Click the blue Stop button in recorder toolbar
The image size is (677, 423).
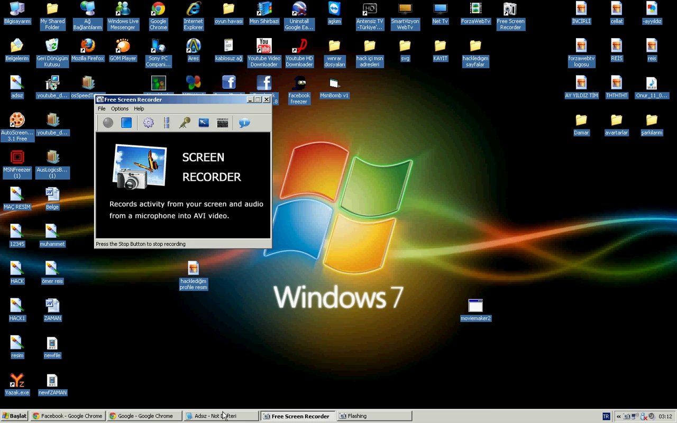tap(126, 123)
